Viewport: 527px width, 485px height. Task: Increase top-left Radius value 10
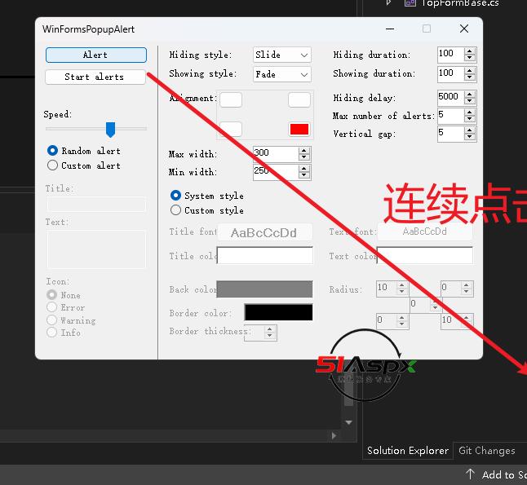(x=401, y=285)
